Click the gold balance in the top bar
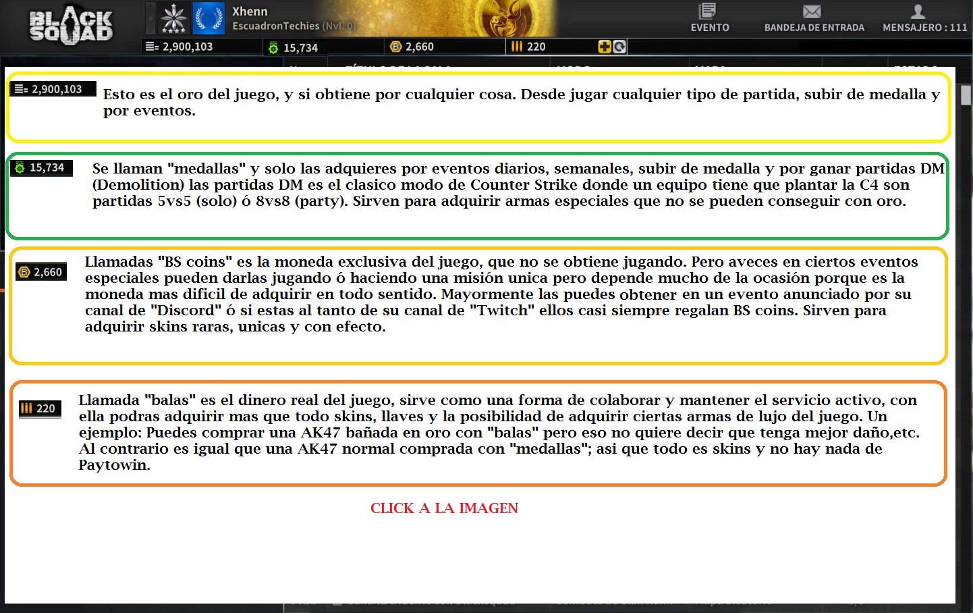 [179, 47]
